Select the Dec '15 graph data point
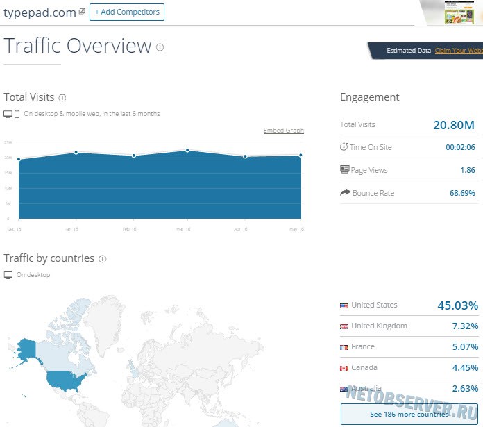The image size is (483, 427). pos(19,159)
